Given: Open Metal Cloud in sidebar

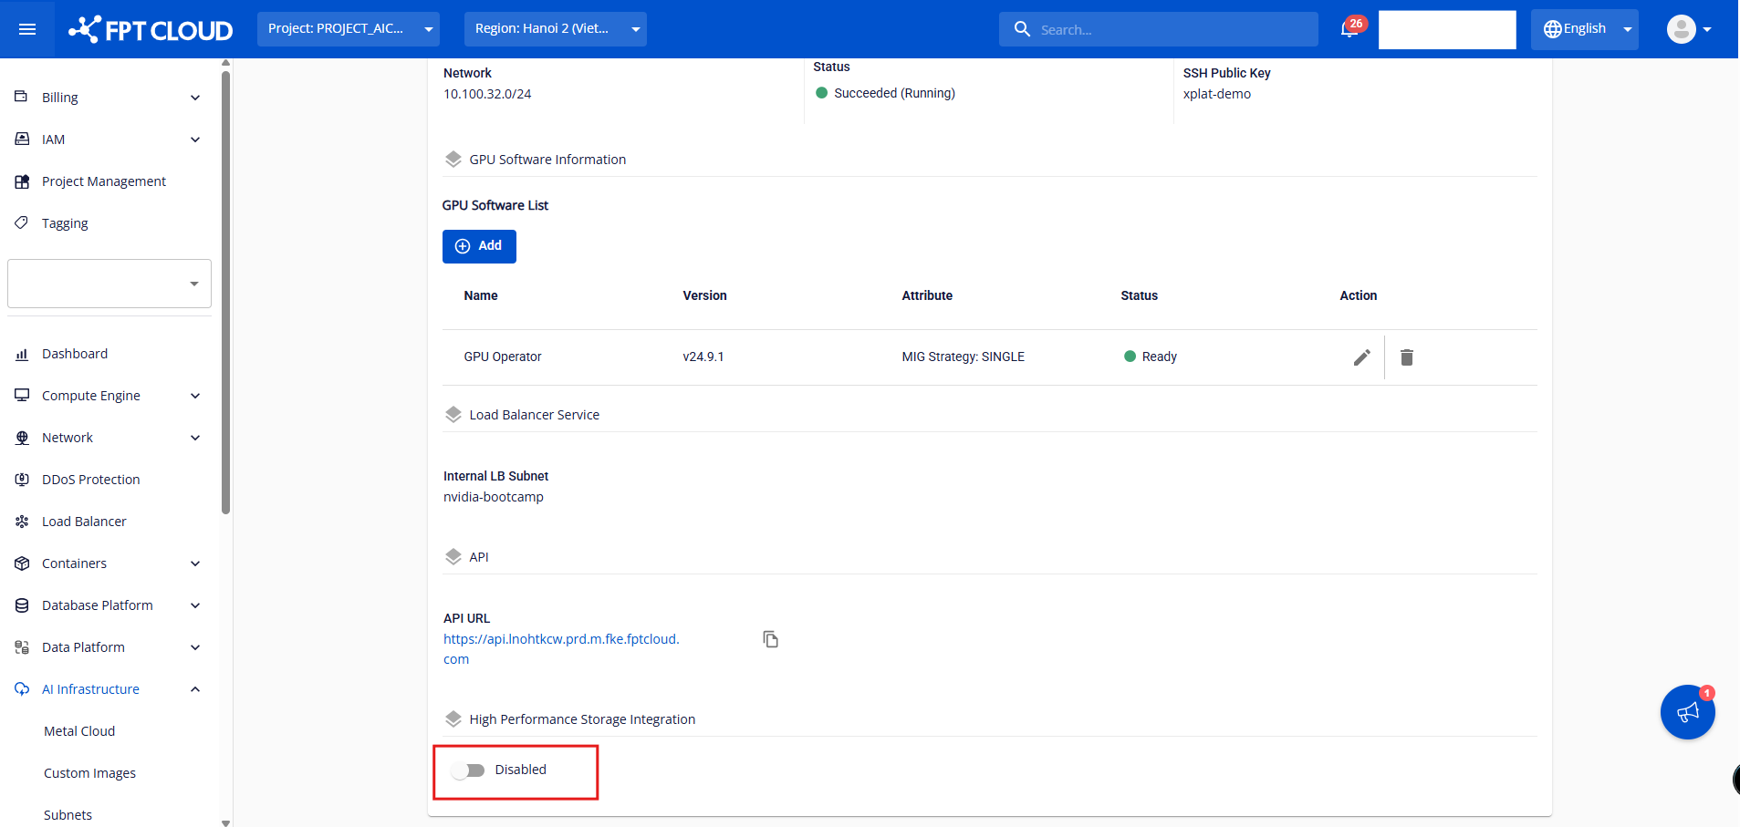Looking at the screenshot, I should pyautogui.click(x=79, y=731).
